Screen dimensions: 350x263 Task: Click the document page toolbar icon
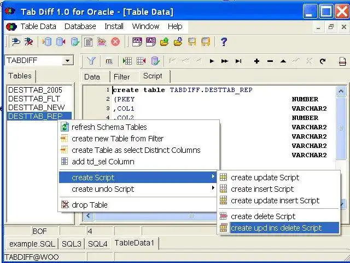(88, 42)
